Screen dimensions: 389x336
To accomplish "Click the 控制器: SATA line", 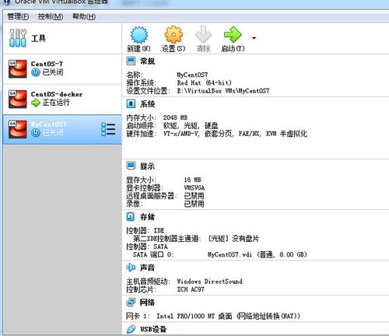I will [x=147, y=247].
